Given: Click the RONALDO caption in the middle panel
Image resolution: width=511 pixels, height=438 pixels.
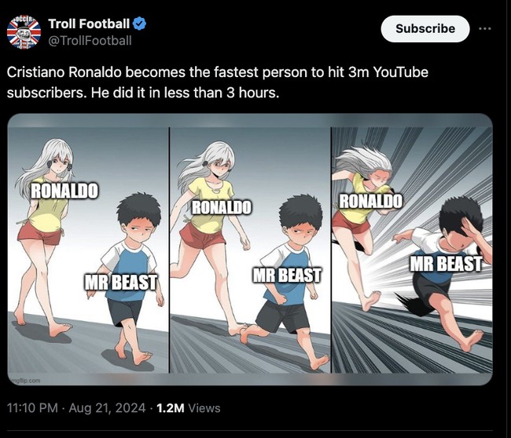Looking at the screenshot, I should 222,208.
